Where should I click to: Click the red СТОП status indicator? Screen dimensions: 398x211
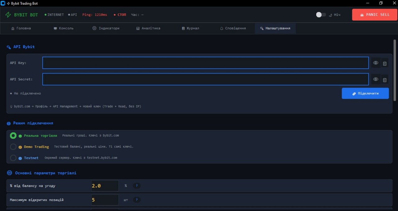(x=120, y=15)
